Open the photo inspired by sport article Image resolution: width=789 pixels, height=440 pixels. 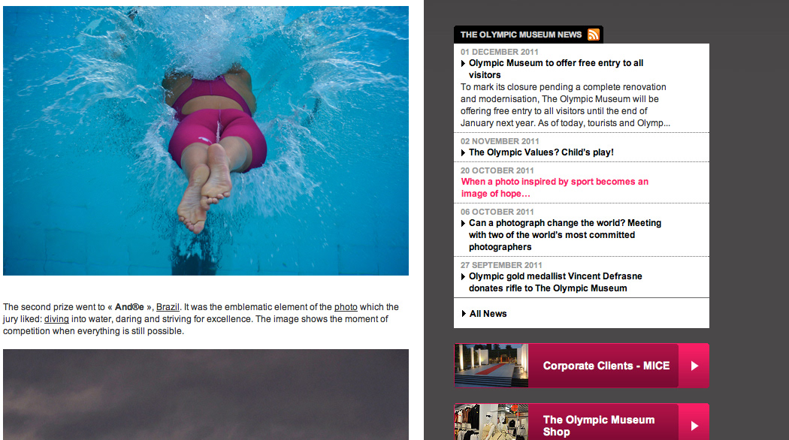(555, 188)
